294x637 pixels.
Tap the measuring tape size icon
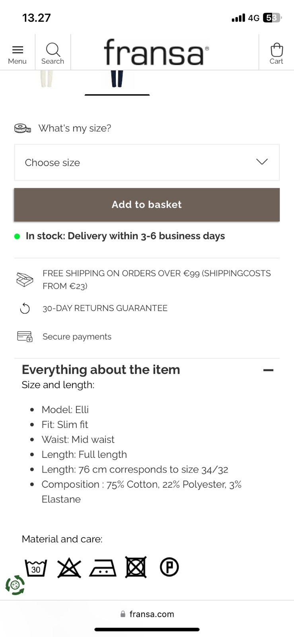tap(23, 128)
